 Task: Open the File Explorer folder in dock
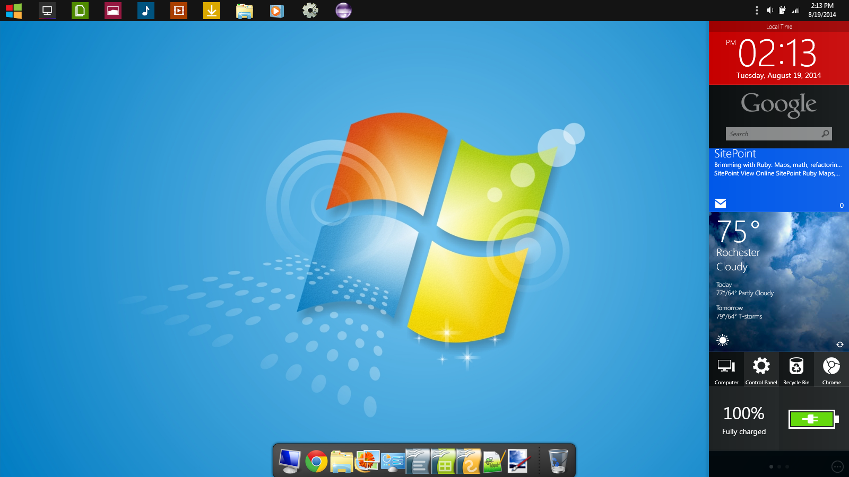[342, 461]
